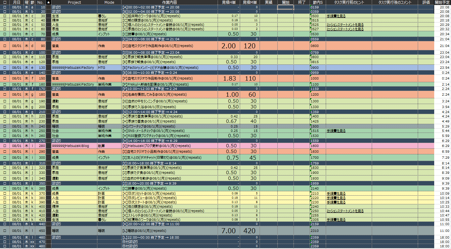451x249 pixels.
Task: Click the 見積M単 column header
Action: point(250,2)
